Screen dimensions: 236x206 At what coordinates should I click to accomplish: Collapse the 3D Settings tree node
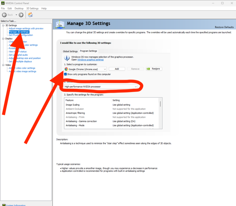(x=3, y=26)
